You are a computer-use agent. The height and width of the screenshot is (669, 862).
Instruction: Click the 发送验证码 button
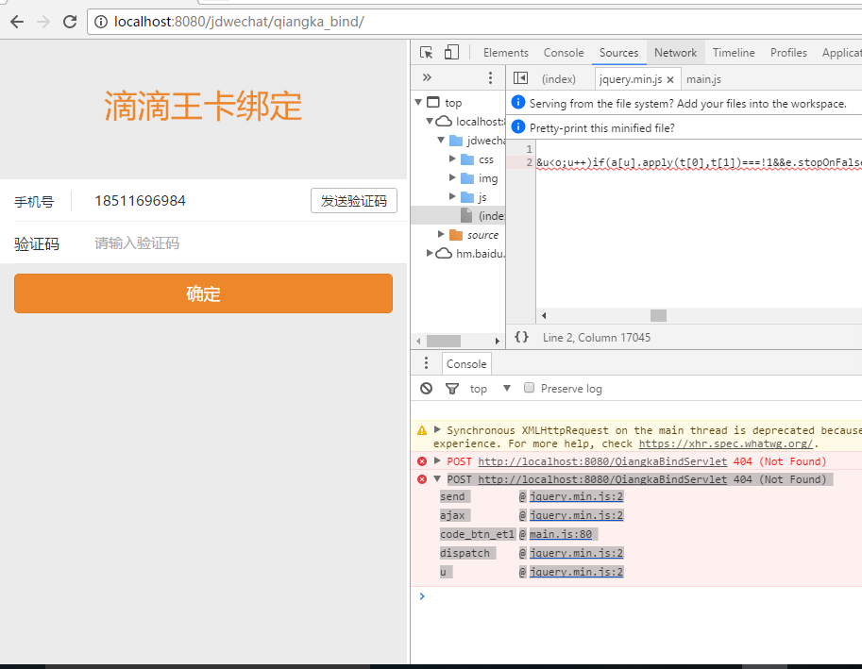(354, 200)
